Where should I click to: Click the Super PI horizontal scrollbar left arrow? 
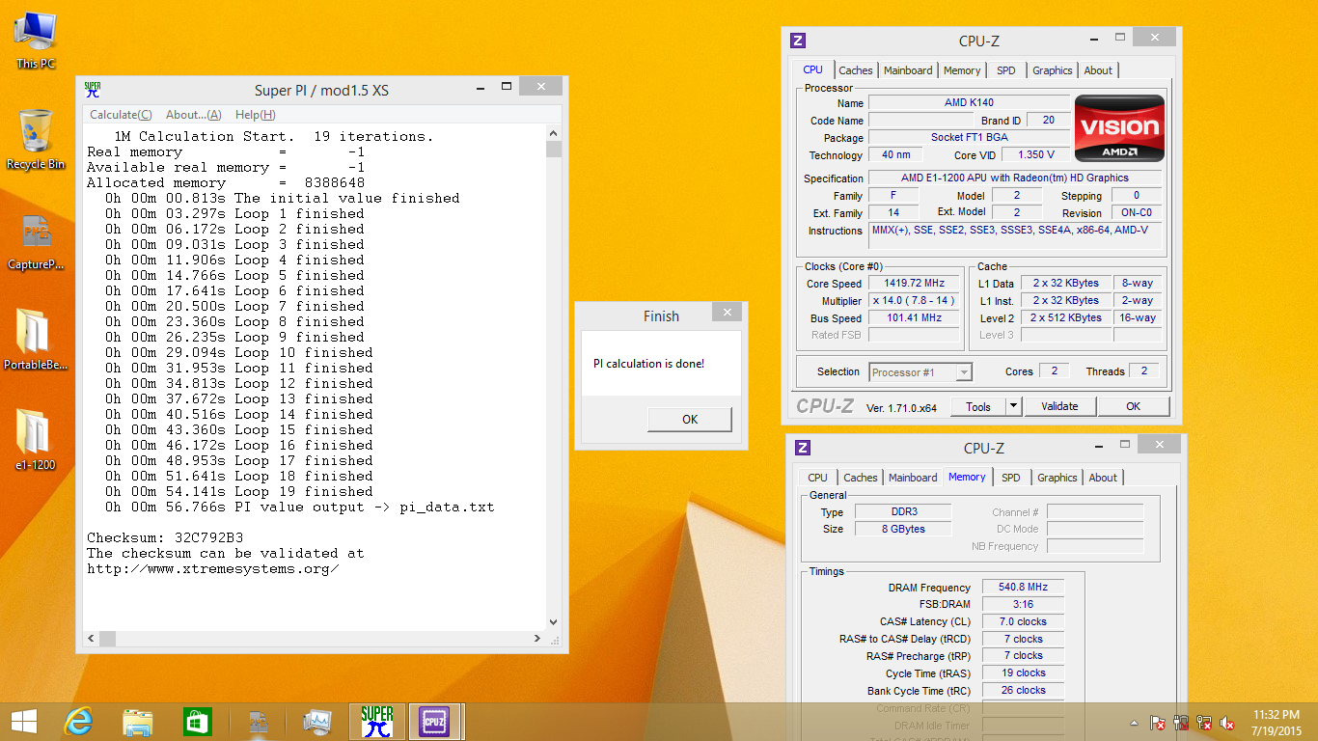coord(91,639)
